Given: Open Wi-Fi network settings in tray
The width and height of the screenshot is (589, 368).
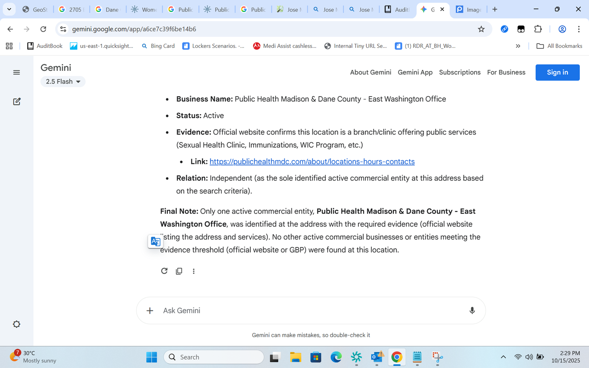Looking at the screenshot, I should tap(518, 357).
